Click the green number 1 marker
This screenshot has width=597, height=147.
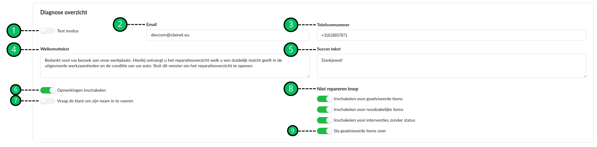(14, 31)
